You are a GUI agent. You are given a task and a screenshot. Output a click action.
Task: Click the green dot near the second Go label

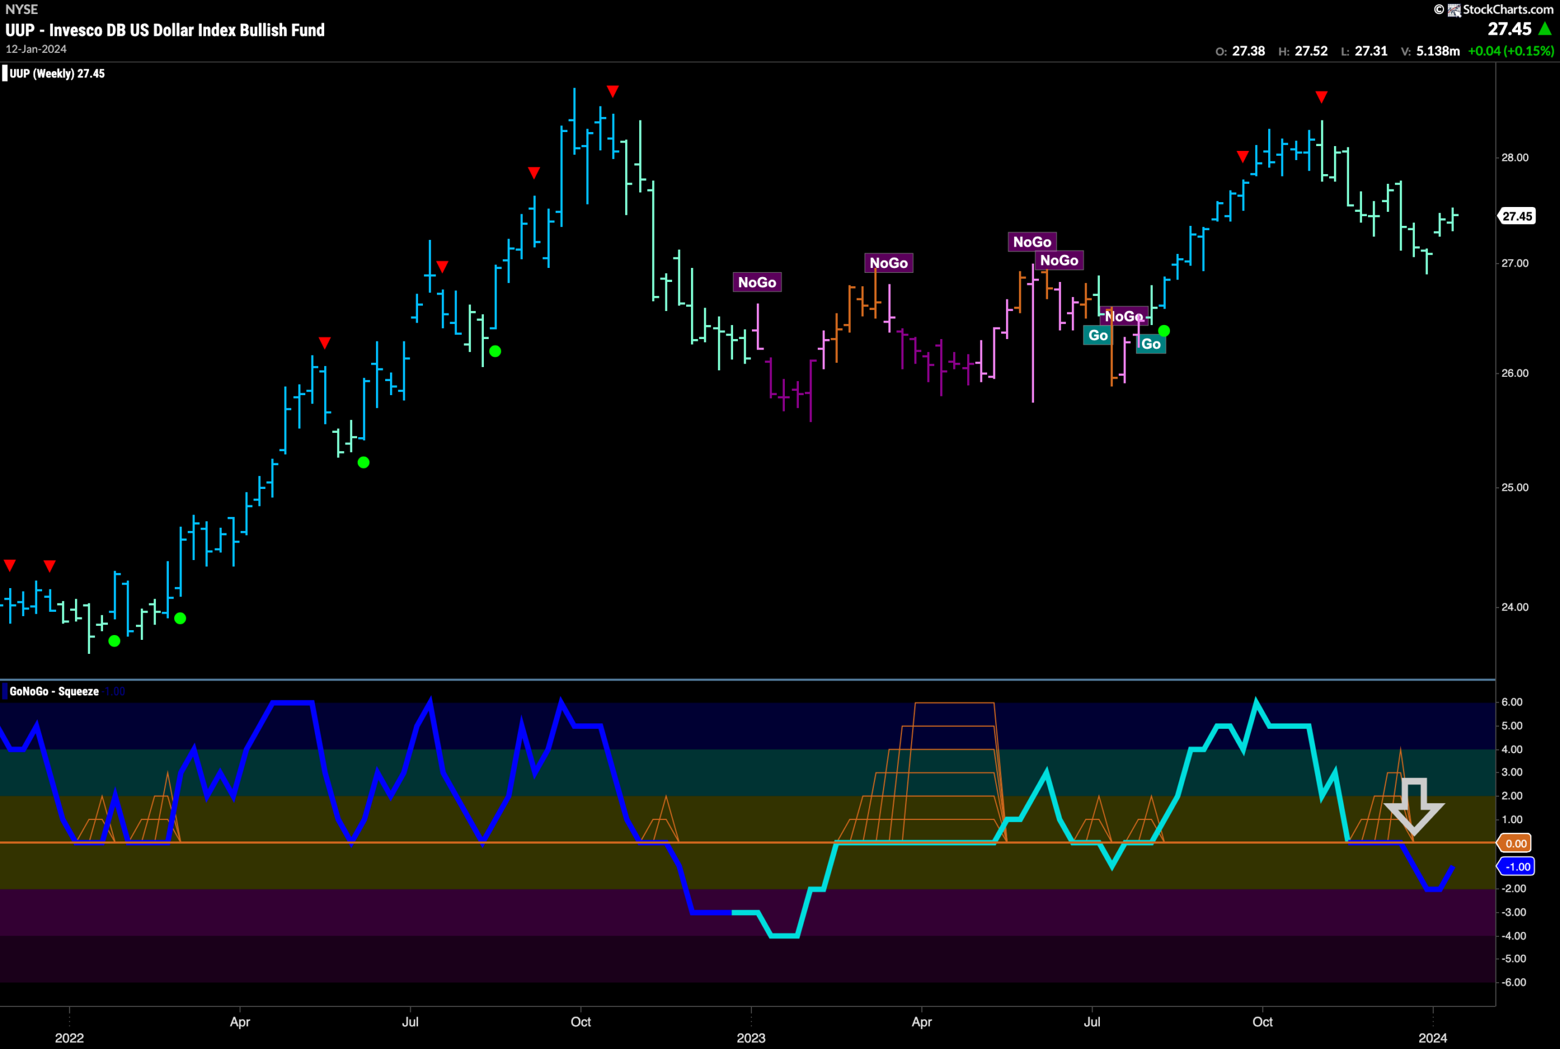tap(1164, 331)
